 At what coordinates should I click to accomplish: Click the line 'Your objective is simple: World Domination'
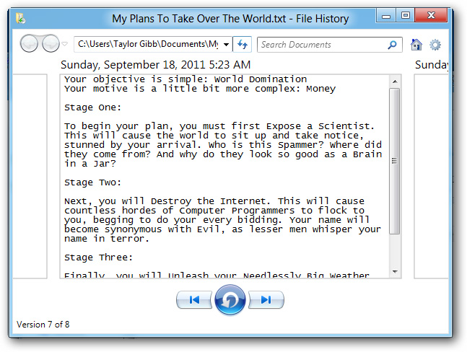pos(186,79)
